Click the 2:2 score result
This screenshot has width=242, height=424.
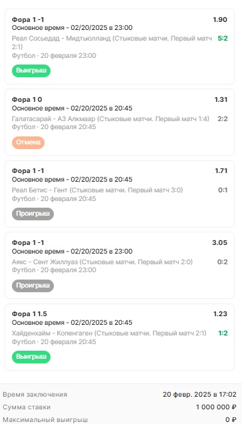[x=223, y=118]
